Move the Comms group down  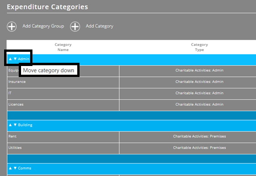click(15, 168)
